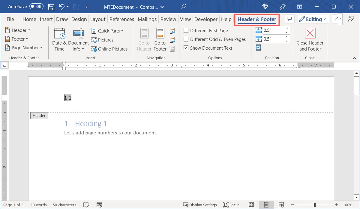Select the Web Layout view icon

tap(281, 205)
